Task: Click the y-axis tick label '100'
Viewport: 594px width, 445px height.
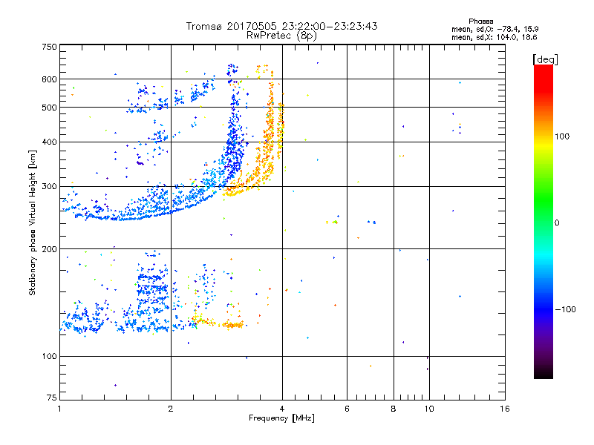Action: click(x=49, y=356)
